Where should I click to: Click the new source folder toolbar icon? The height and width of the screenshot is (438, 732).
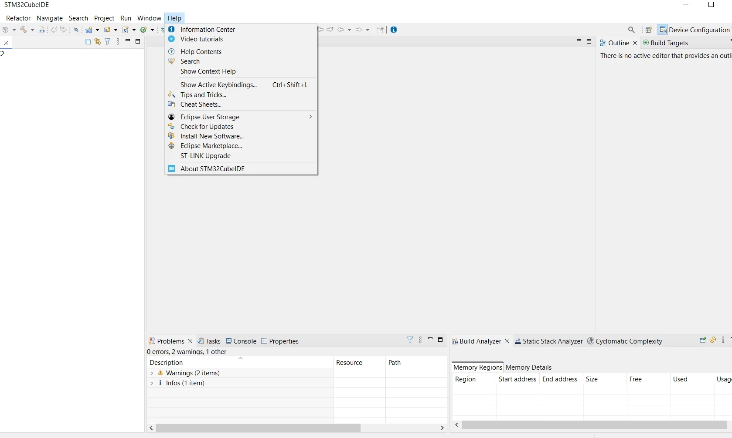(x=107, y=30)
